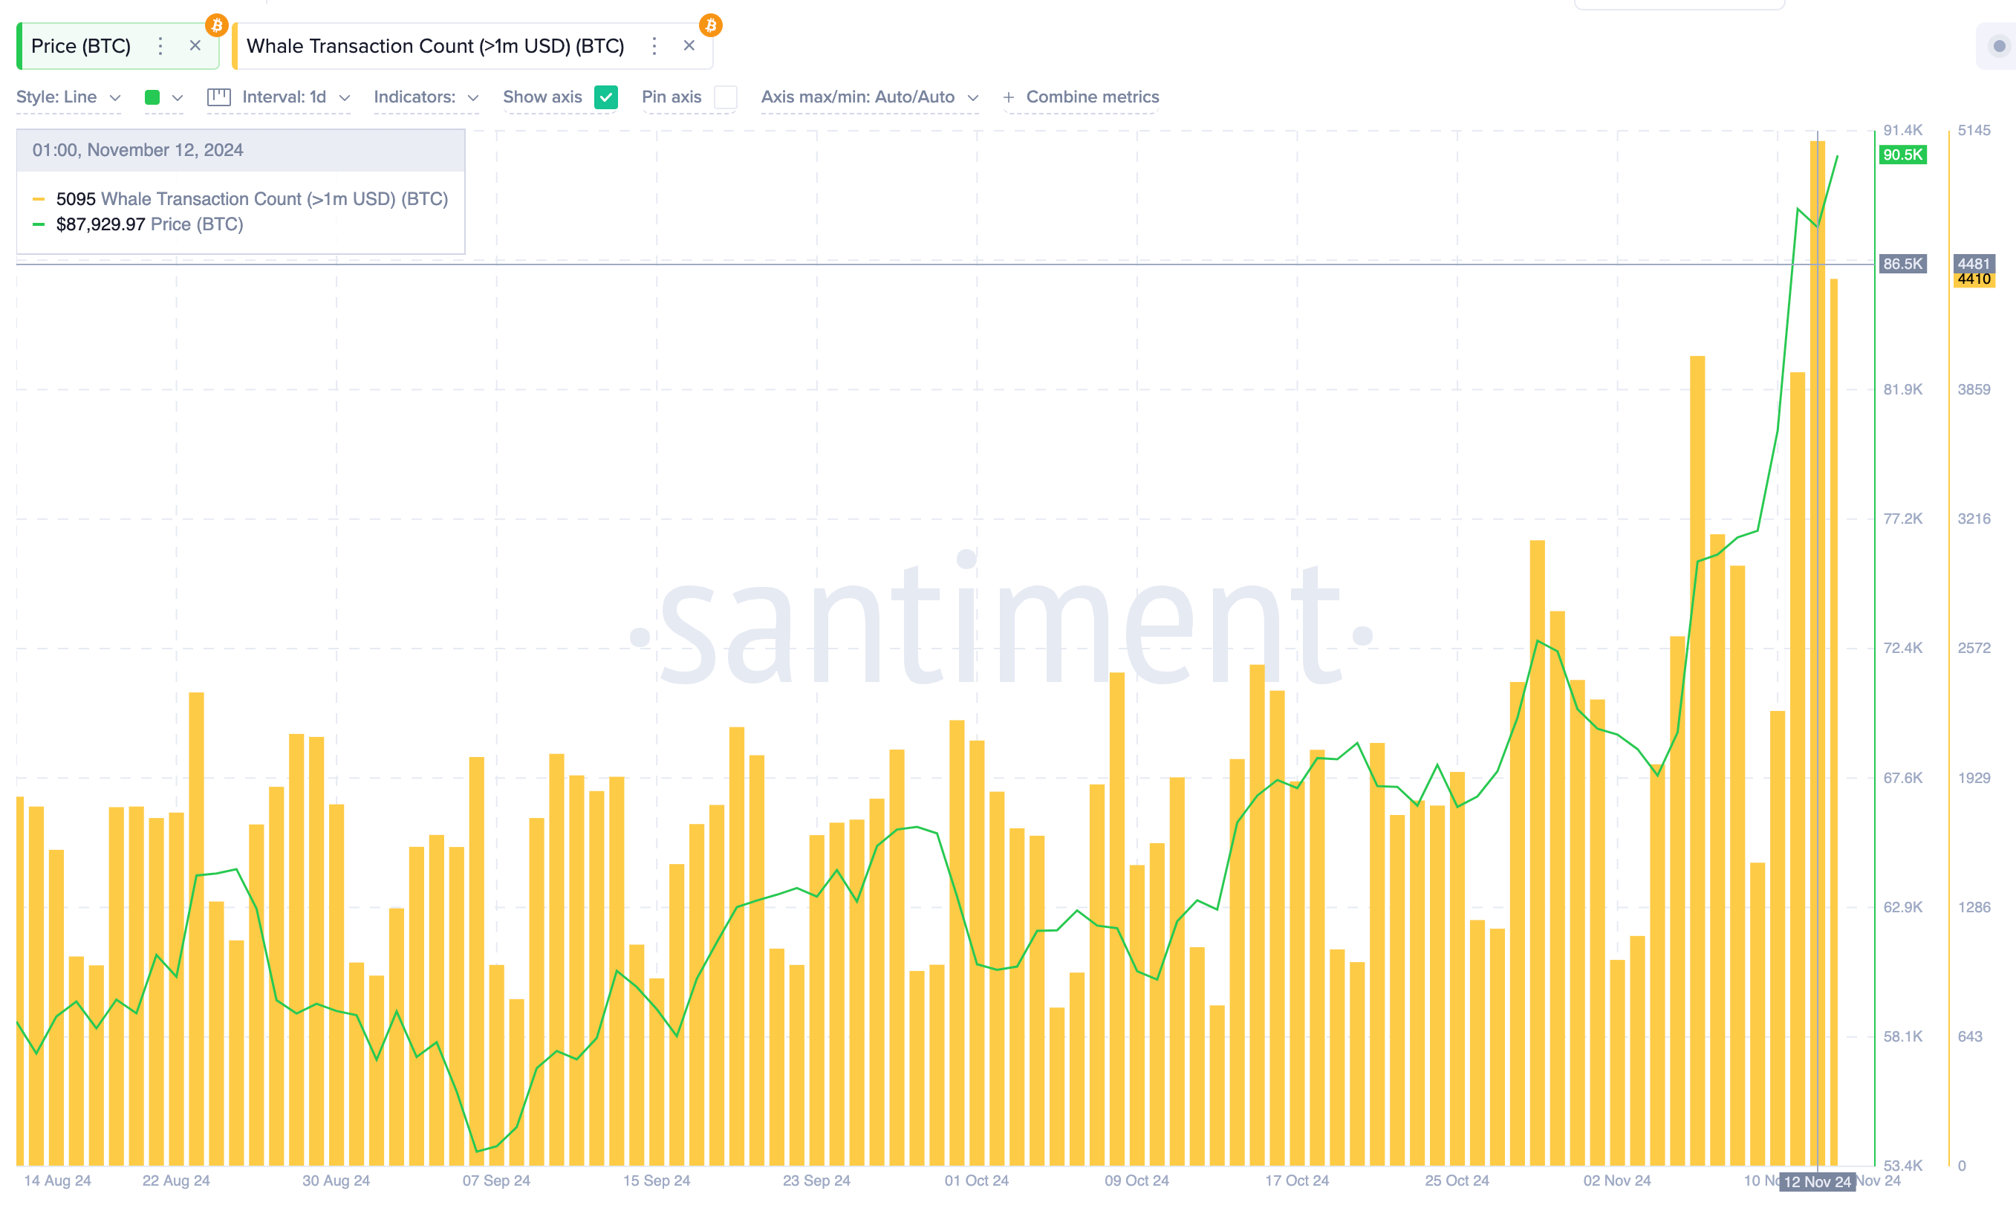Click the 12 Nov 24 date marker
The image size is (2016, 1205).
(x=1817, y=1181)
